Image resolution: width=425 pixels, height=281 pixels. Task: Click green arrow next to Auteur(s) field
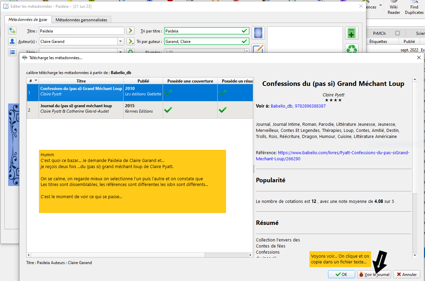130,41
